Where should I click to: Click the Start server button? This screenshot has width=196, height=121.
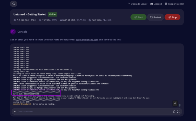138,17
